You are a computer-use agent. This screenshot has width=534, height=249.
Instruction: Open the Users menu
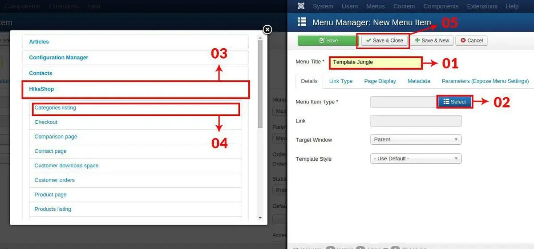[x=350, y=6]
